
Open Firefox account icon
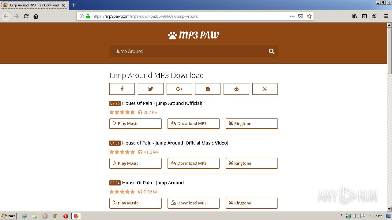(x=374, y=16)
